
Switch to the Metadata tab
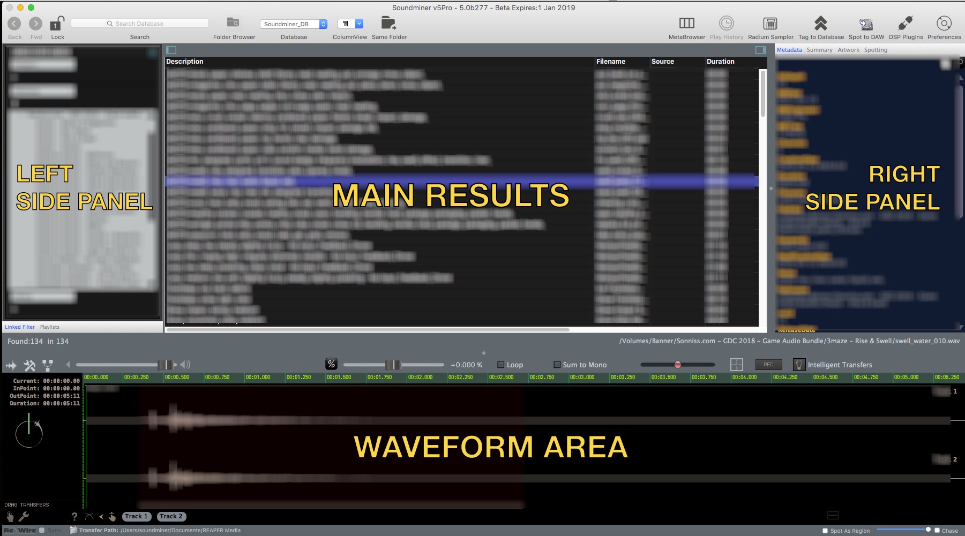pyautogui.click(x=789, y=50)
